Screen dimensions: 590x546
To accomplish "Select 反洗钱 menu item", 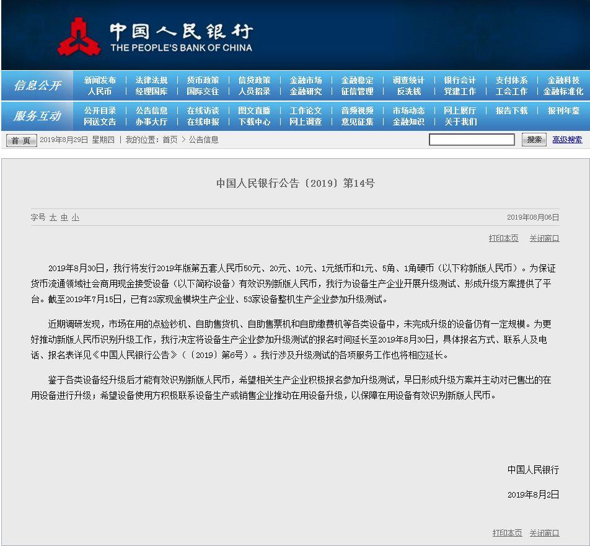I will 408,92.
